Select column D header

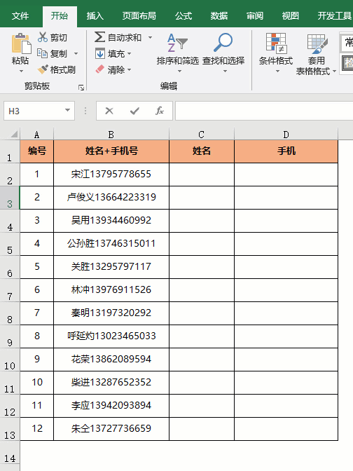pos(286,135)
